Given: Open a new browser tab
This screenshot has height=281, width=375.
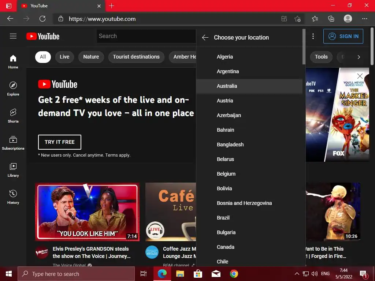Looking at the screenshot, I should point(111,6).
